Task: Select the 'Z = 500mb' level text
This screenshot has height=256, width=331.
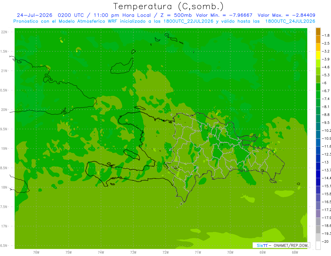Action: (x=176, y=15)
